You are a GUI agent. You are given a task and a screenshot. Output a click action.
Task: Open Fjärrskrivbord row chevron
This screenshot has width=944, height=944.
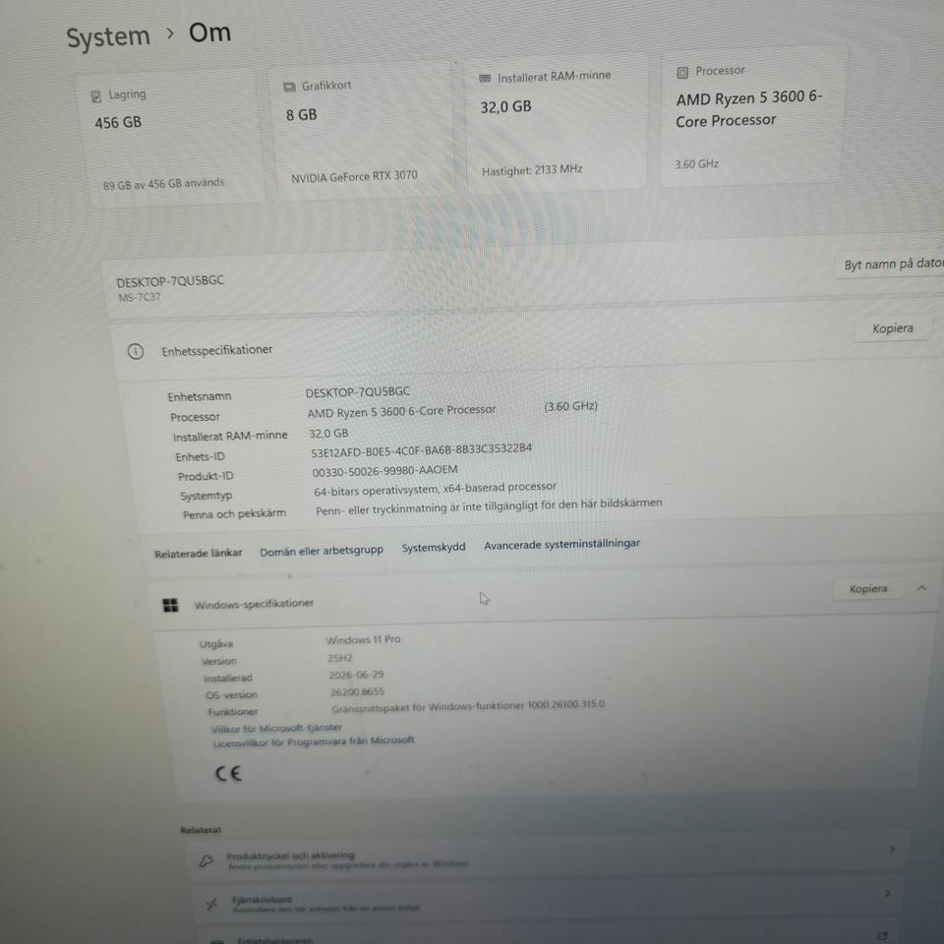[x=887, y=894]
